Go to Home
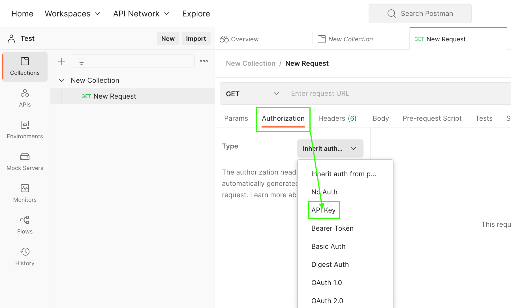 point(22,14)
